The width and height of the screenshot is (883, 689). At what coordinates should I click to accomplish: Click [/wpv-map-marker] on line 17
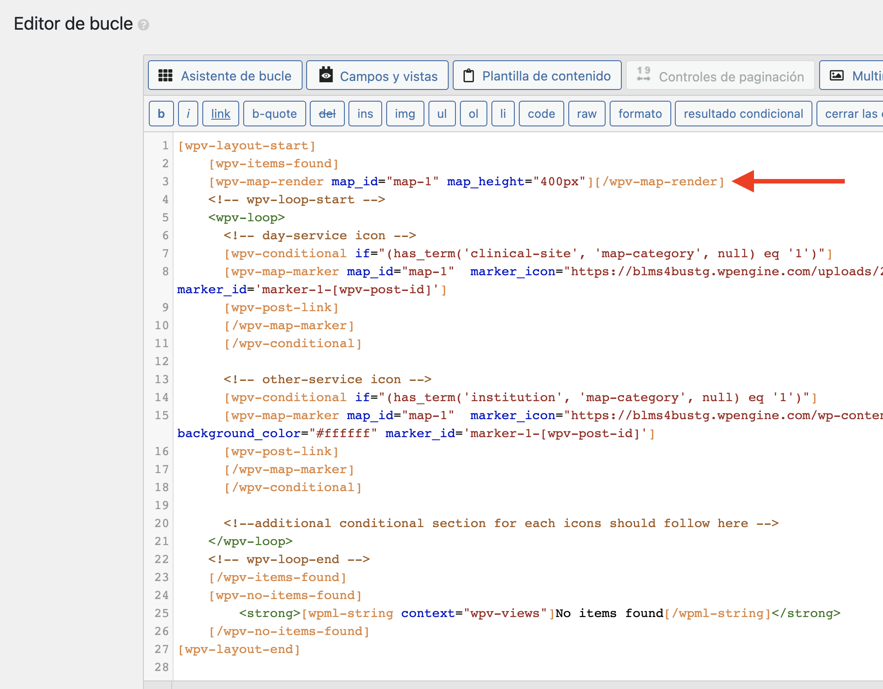(289, 470)
